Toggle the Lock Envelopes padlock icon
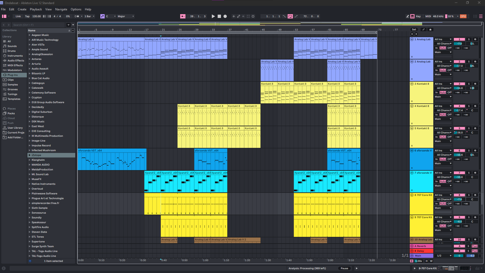Viewport: 485px width, 273px height. 430,30
